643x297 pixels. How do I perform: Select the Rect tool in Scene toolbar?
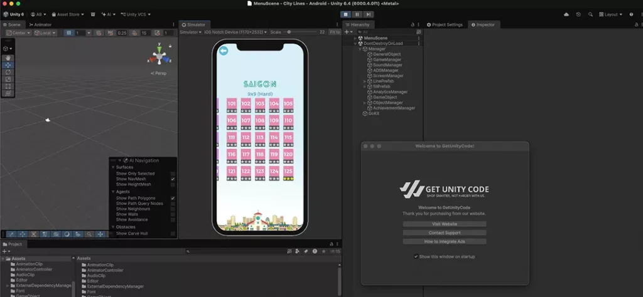(8, 86)
